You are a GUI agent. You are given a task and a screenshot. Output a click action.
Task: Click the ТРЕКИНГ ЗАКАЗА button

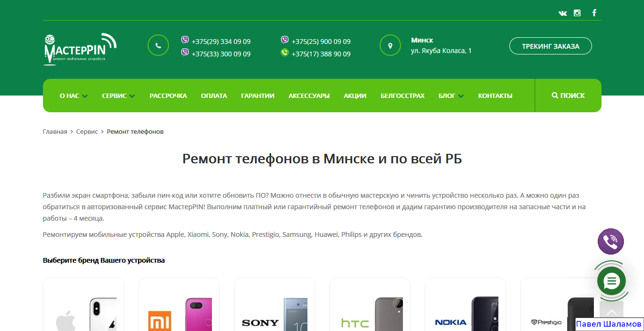click(x=550, y=46)
